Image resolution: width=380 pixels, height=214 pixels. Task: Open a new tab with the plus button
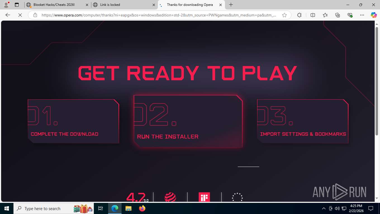[x=231, y=5]
